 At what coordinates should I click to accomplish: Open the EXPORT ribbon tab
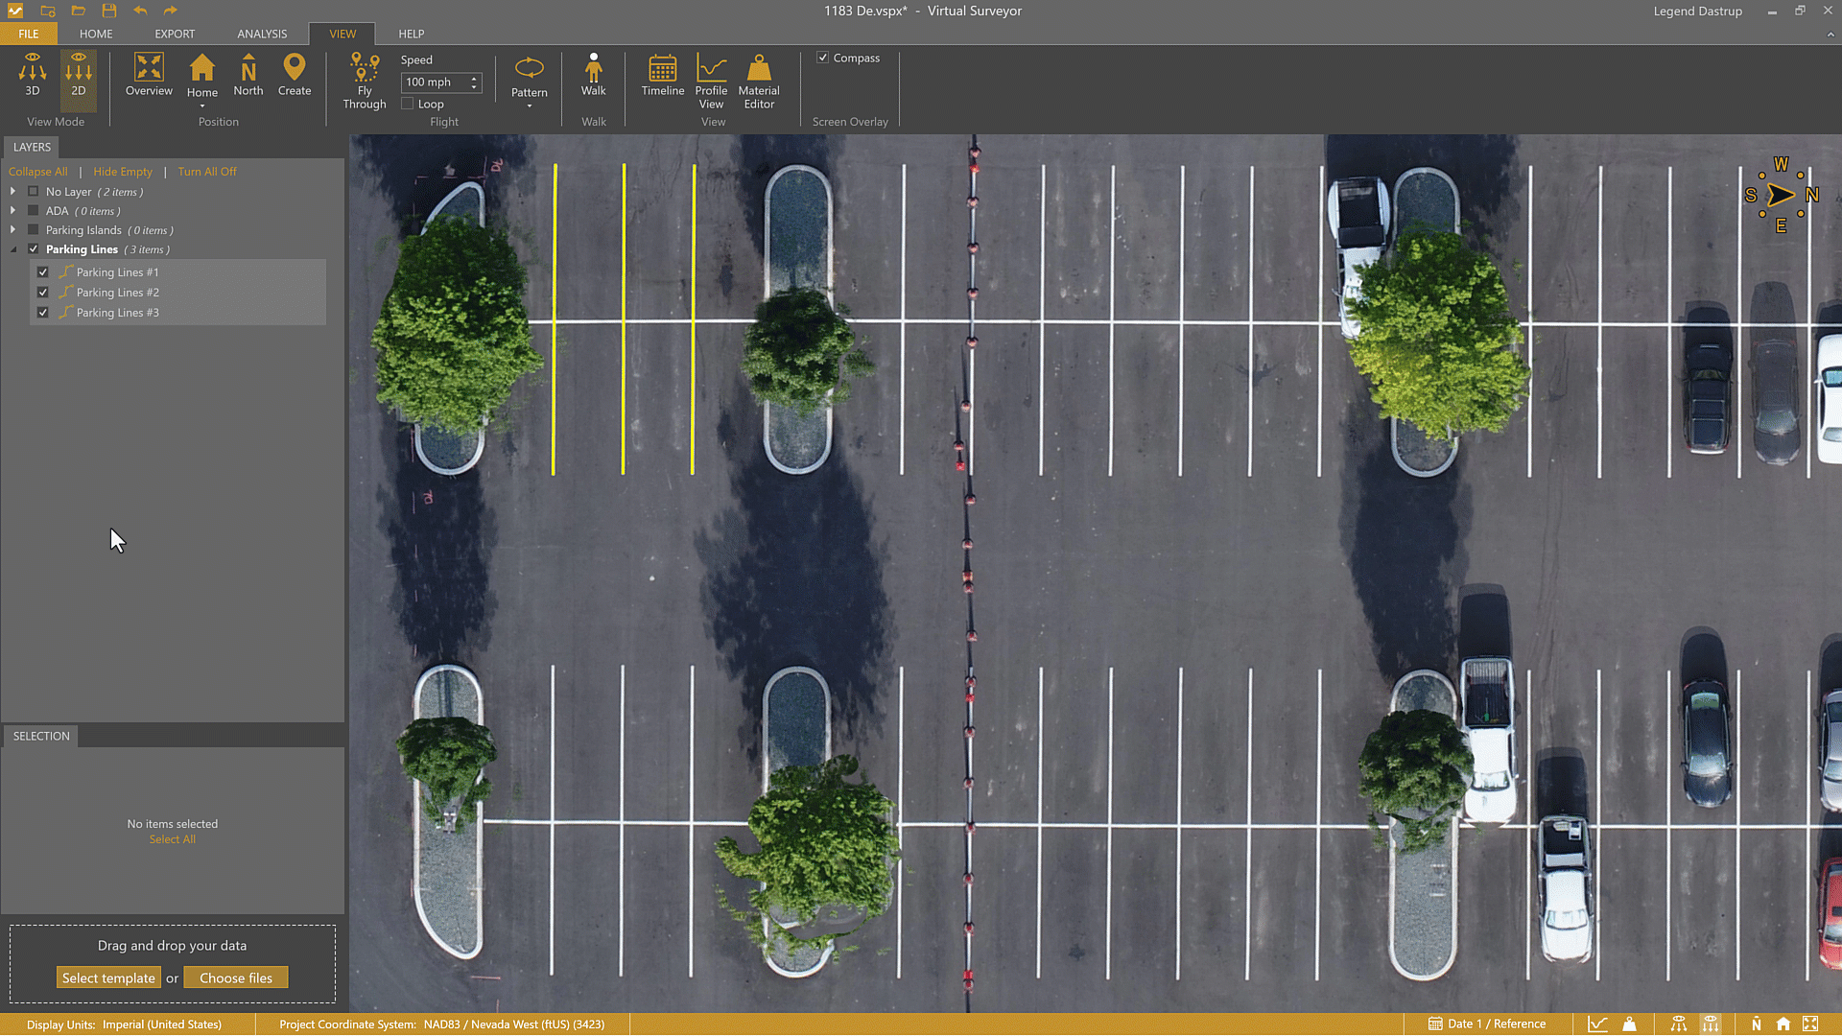click(x=175, y=34)
